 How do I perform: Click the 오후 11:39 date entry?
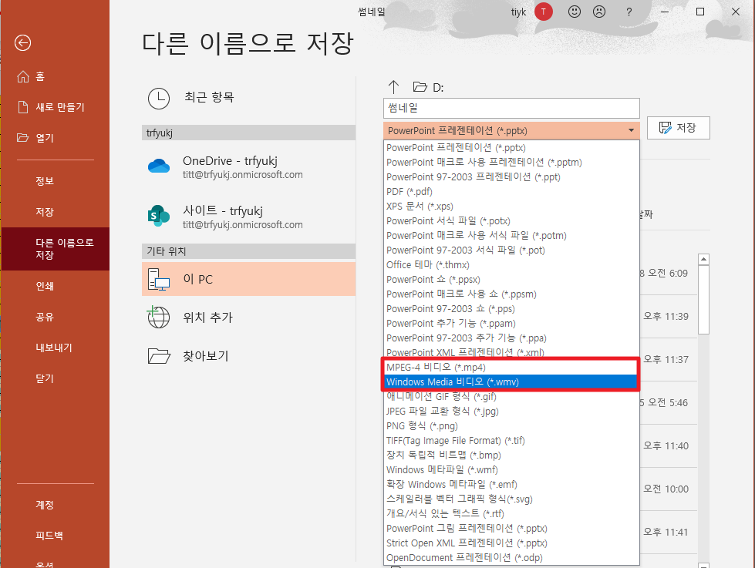click(x=666, y=316)
